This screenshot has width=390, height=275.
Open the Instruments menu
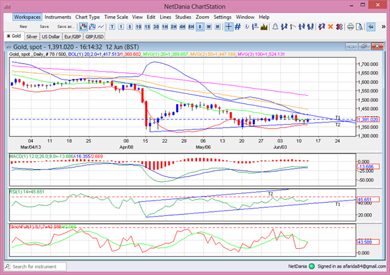[x=58, y=17]
